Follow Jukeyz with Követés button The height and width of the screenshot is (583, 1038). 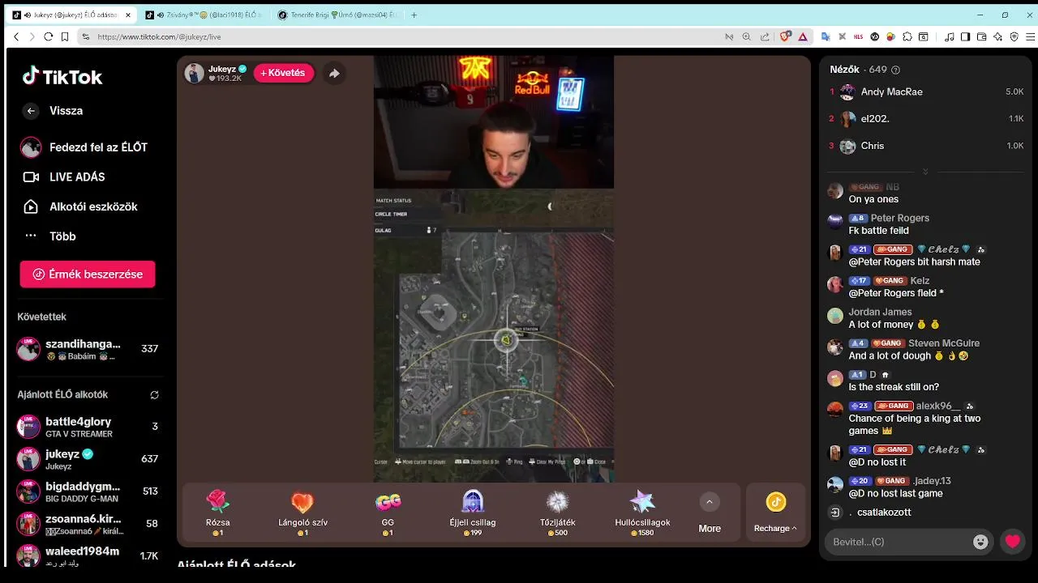(283, 73)
